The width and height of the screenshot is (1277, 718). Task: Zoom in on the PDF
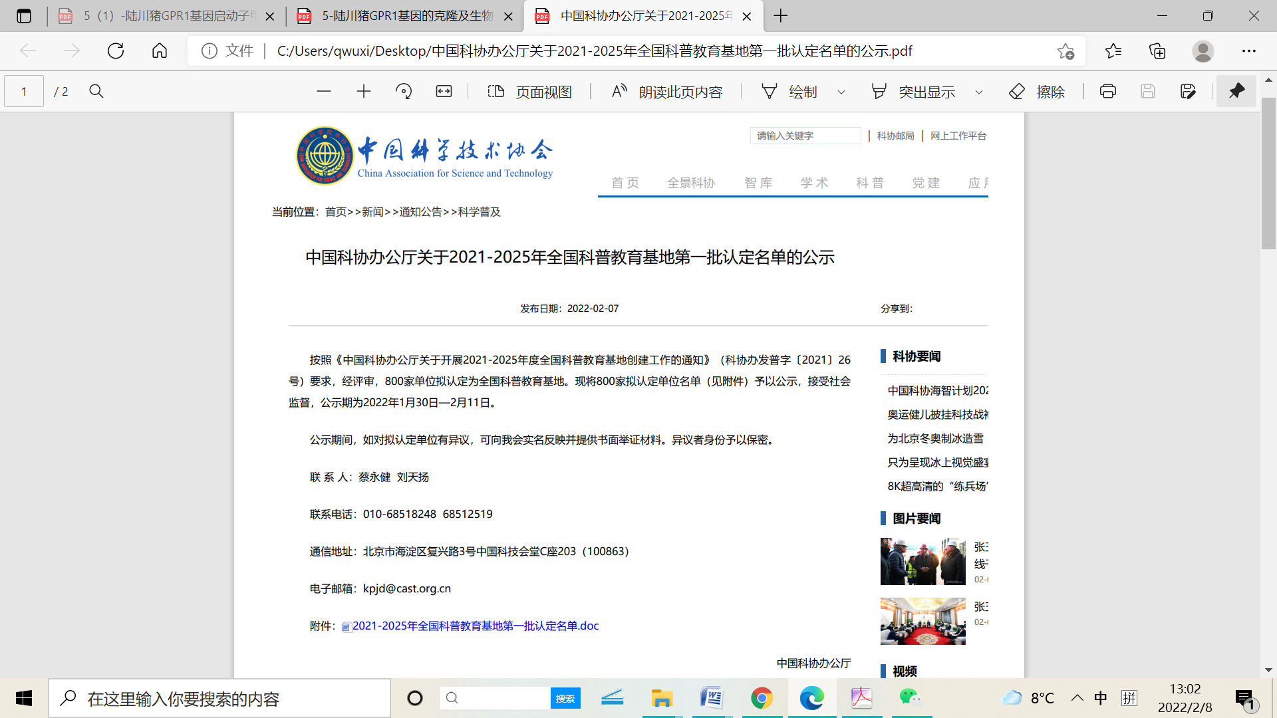364,92
